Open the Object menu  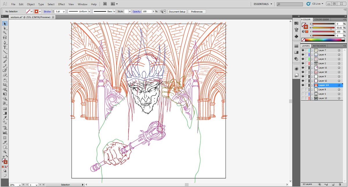click(x=31, y=4)
